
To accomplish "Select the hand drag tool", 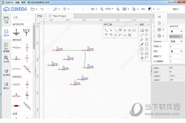I will (142, 58).
